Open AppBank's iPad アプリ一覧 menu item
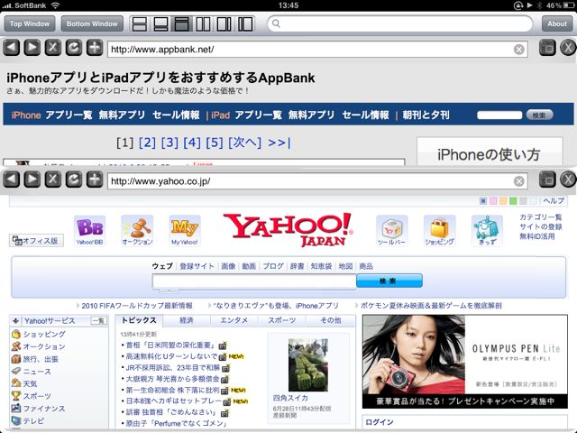 (259, 115)
